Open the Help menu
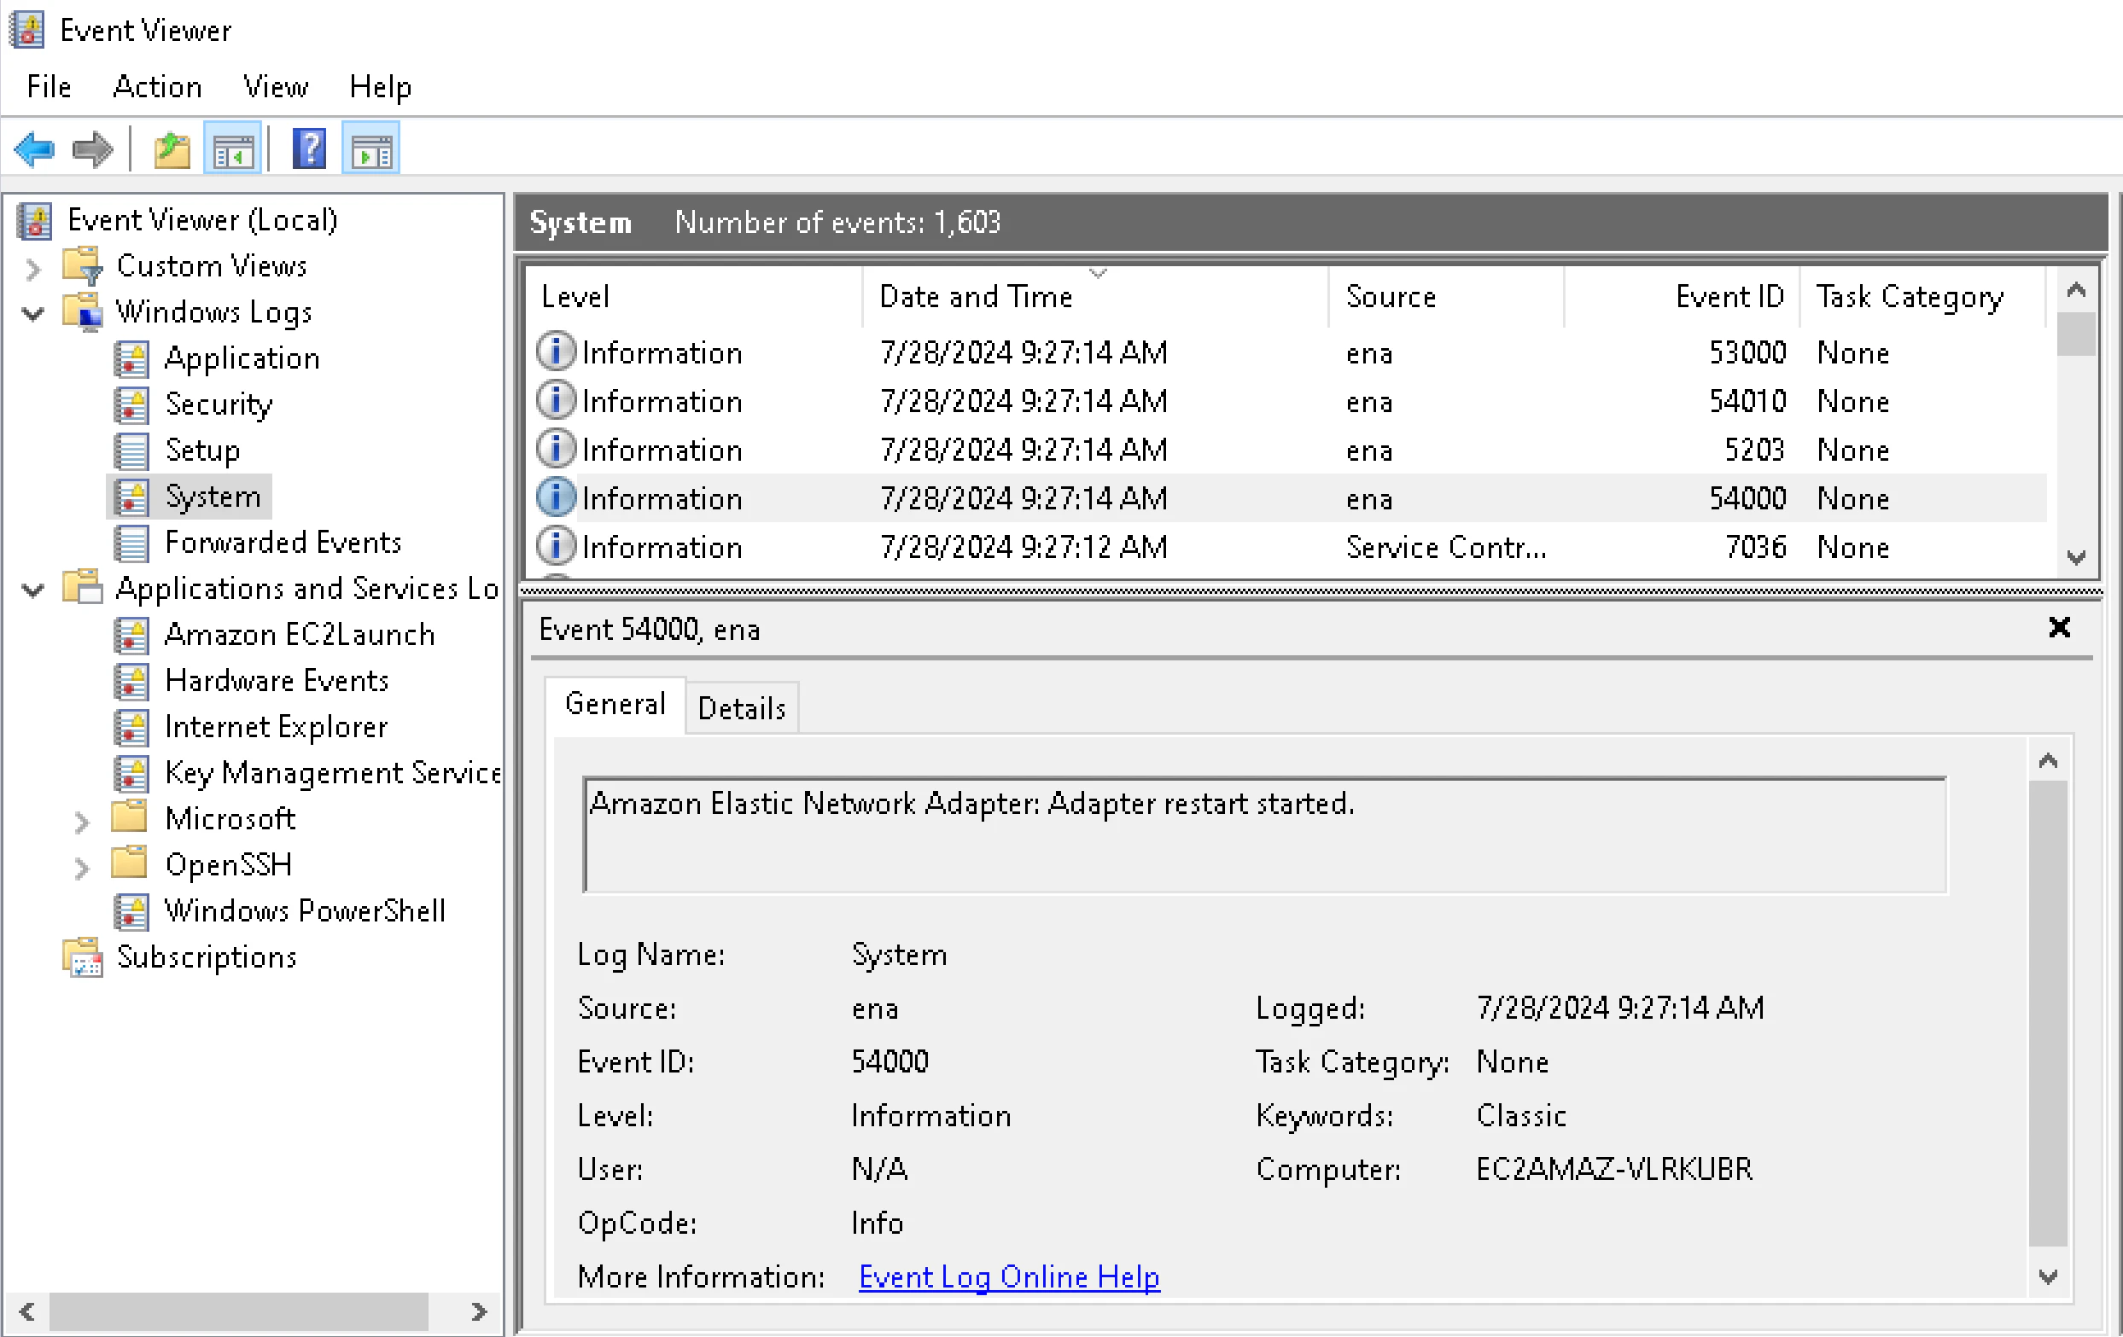The image size is (2123, 1337). coord(380,86)
